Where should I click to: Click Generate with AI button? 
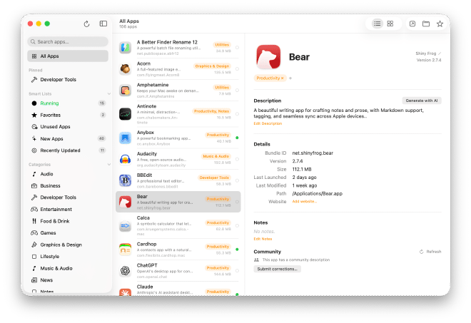(422, 101)
